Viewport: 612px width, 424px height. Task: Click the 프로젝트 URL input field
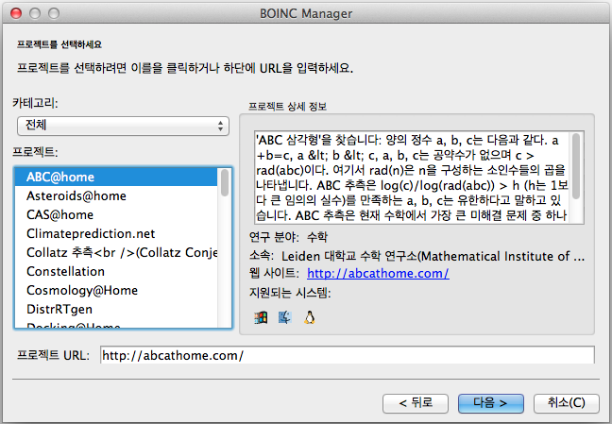pos(348,355)
